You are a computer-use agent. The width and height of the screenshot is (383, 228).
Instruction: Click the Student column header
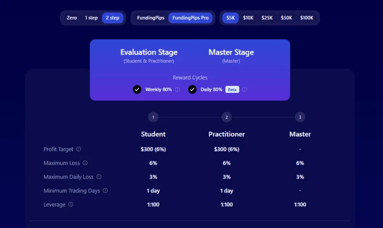(x=153, y=134)
